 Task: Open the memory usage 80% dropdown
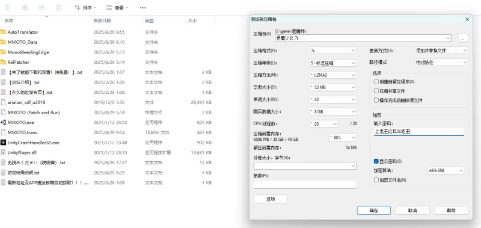click(x=343, y=138)
